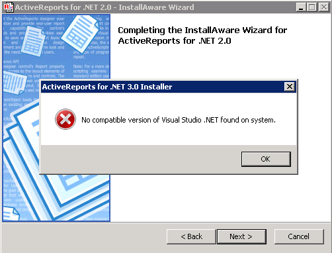Click the ActiveReports for .NET 3.0 Installer title bar

162,87
